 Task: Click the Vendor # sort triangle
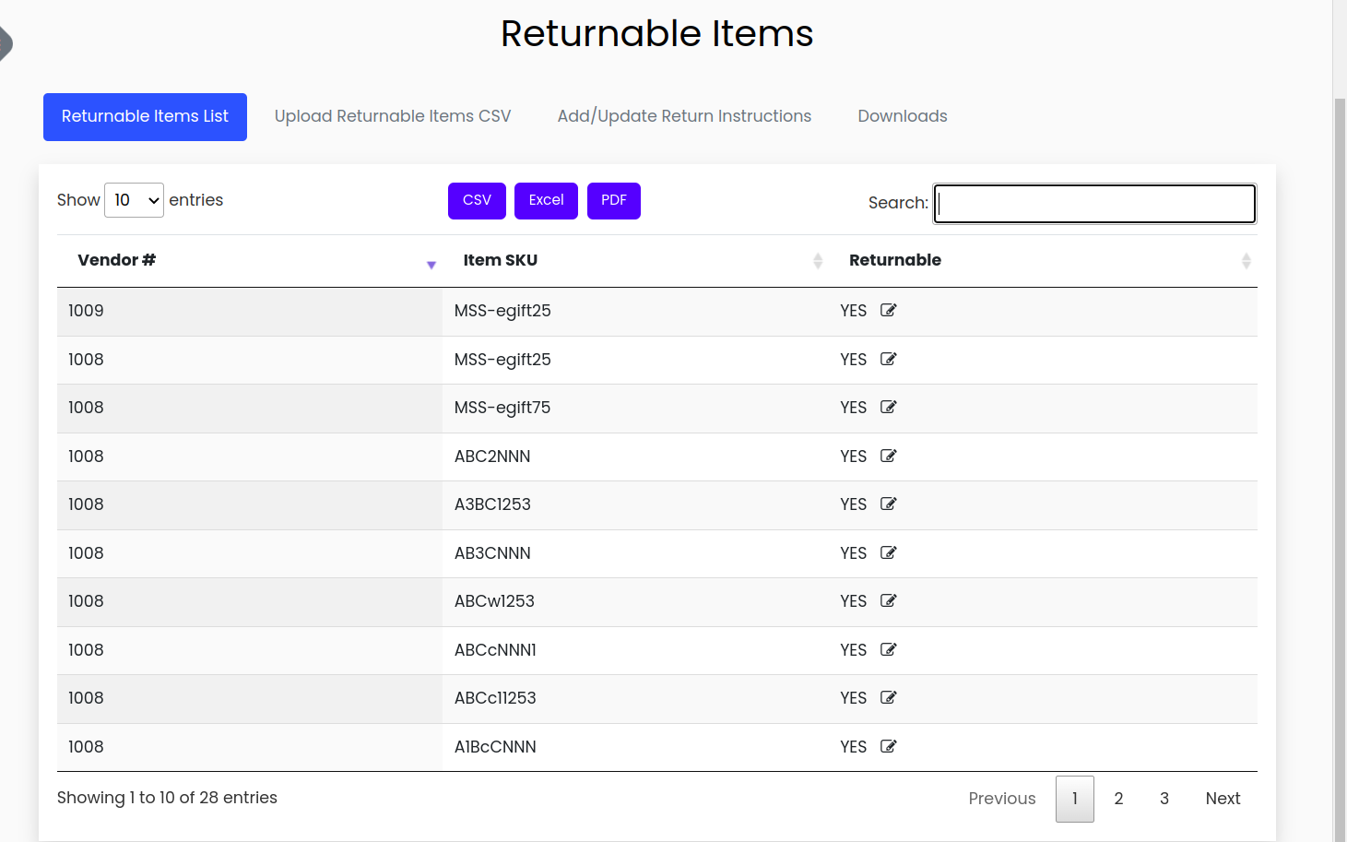tap(431, 264)
